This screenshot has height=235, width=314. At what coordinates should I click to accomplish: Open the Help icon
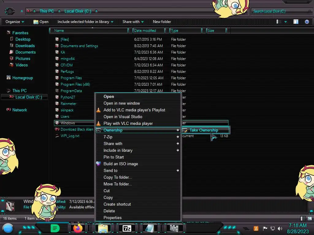(x=307, y=22)
